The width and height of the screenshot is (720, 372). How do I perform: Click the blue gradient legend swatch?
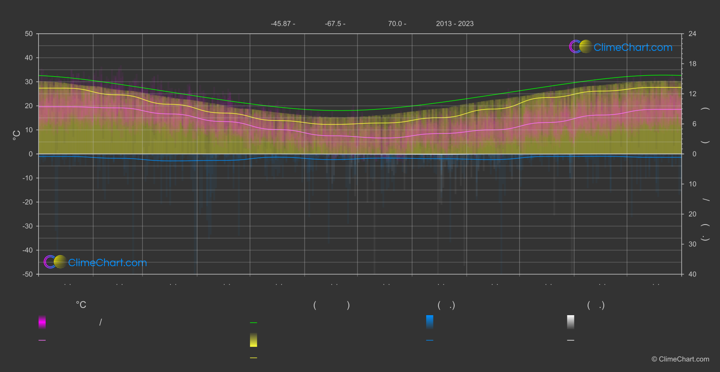(430, 322)
